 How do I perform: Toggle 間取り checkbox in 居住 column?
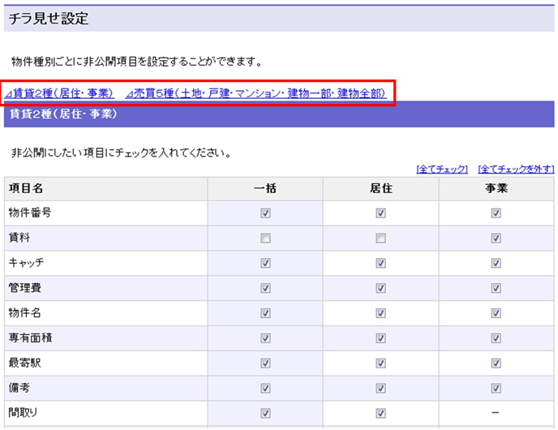(380, 413)
